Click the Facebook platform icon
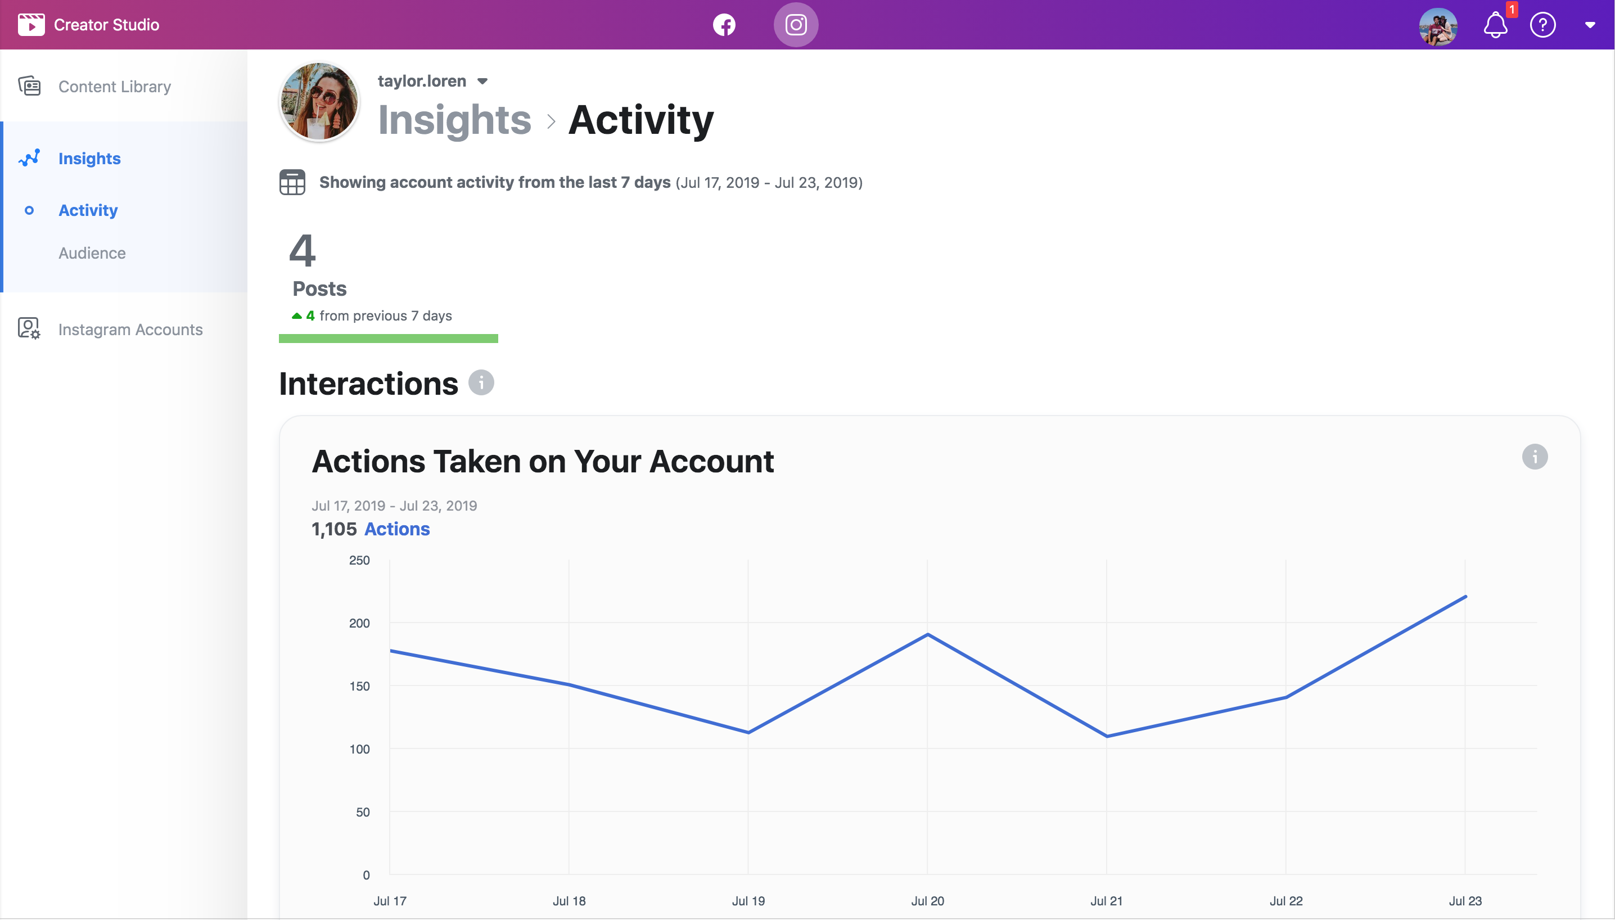Screen dimensions: 1615x920 click(724, 24)
